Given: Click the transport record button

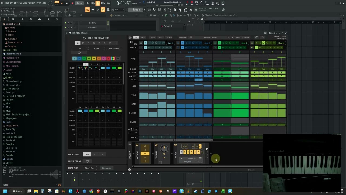Looking at the screenshot, I should pyautogui.click(x=72, y=3).
